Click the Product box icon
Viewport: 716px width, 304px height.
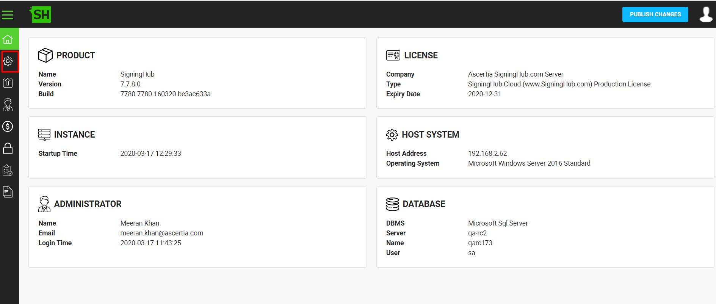45,55
